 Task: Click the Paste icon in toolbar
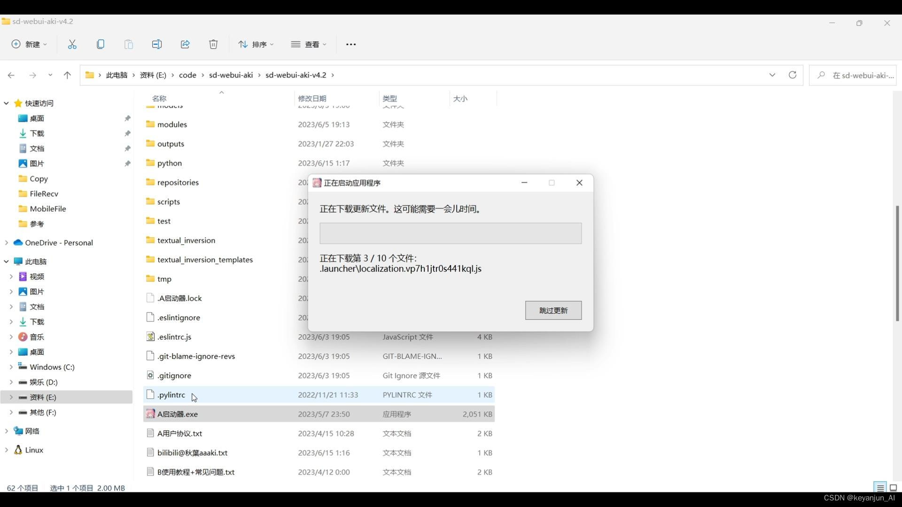(128, 44)
